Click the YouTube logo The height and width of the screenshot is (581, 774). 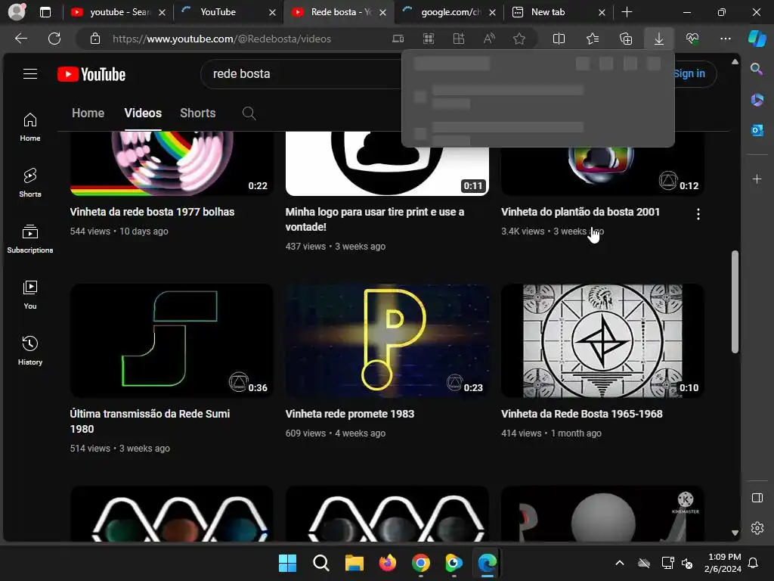[91, 74]
